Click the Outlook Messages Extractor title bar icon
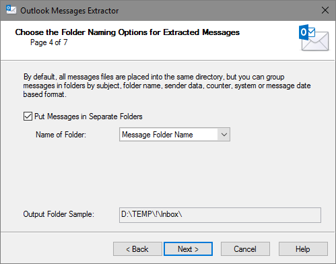 (x=11, y=10)
